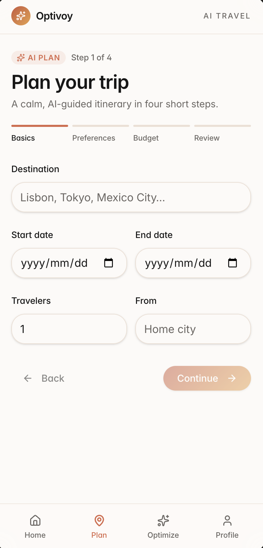Go Back to previous step
This screenshot has height=548, width=263.
click(x=44, y=378)
